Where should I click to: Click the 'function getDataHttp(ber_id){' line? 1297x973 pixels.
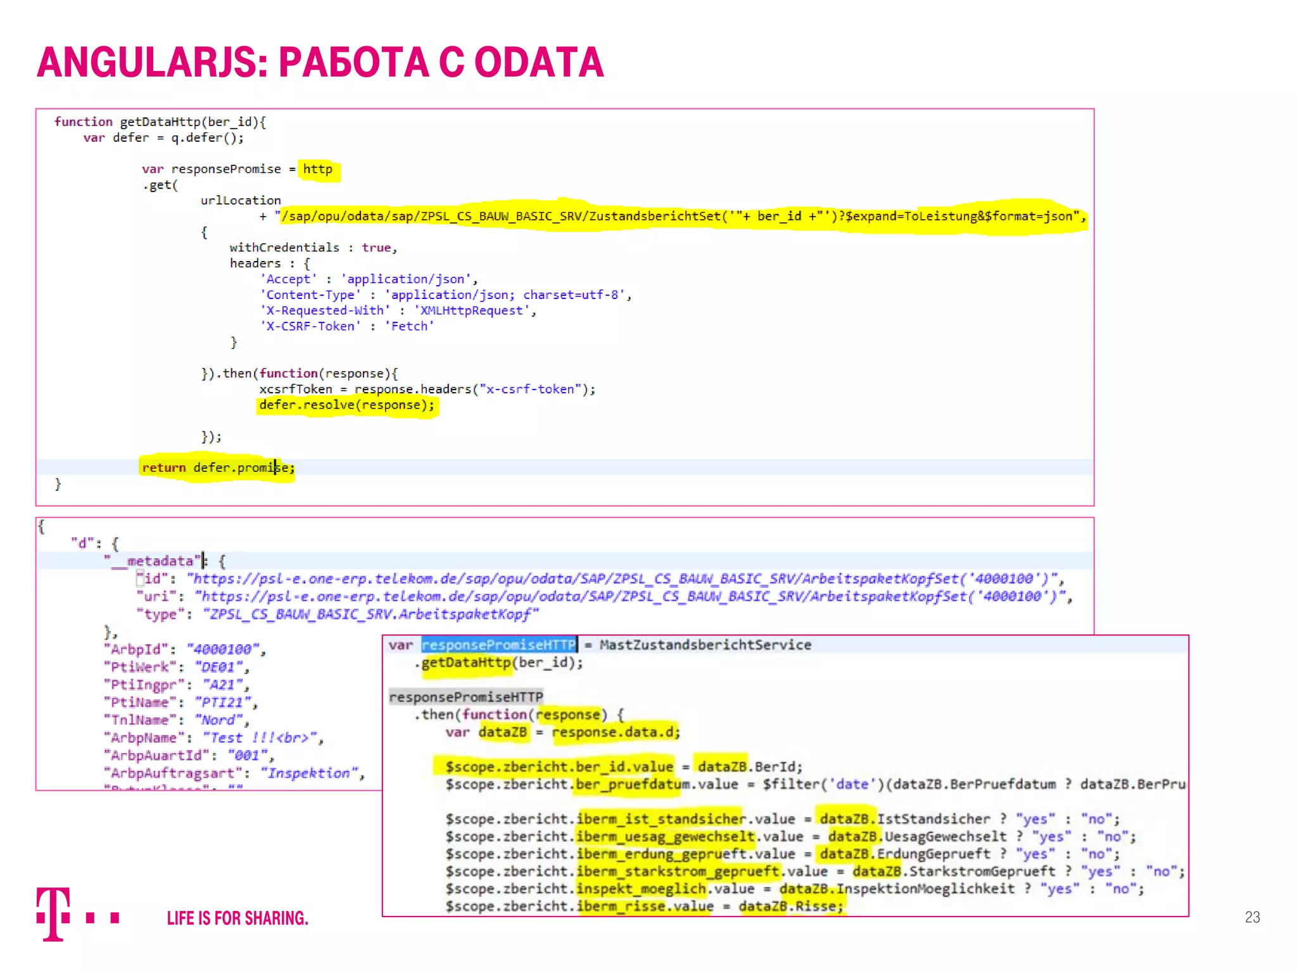click(x=160, y=122)
